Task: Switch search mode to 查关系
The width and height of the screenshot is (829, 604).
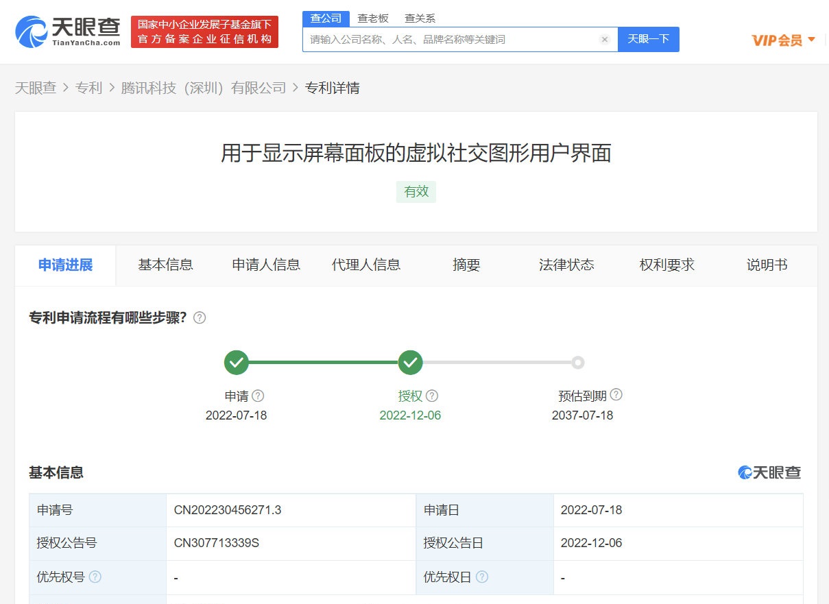Action: (420, 19)
